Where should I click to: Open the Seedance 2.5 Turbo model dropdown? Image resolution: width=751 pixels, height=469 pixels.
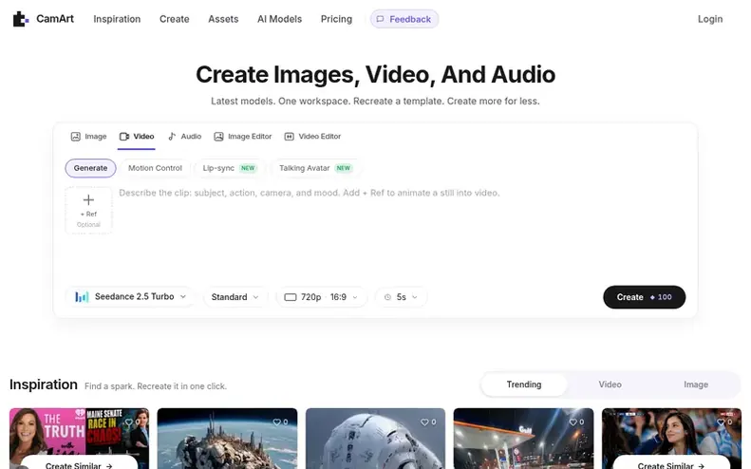point(130,297)
